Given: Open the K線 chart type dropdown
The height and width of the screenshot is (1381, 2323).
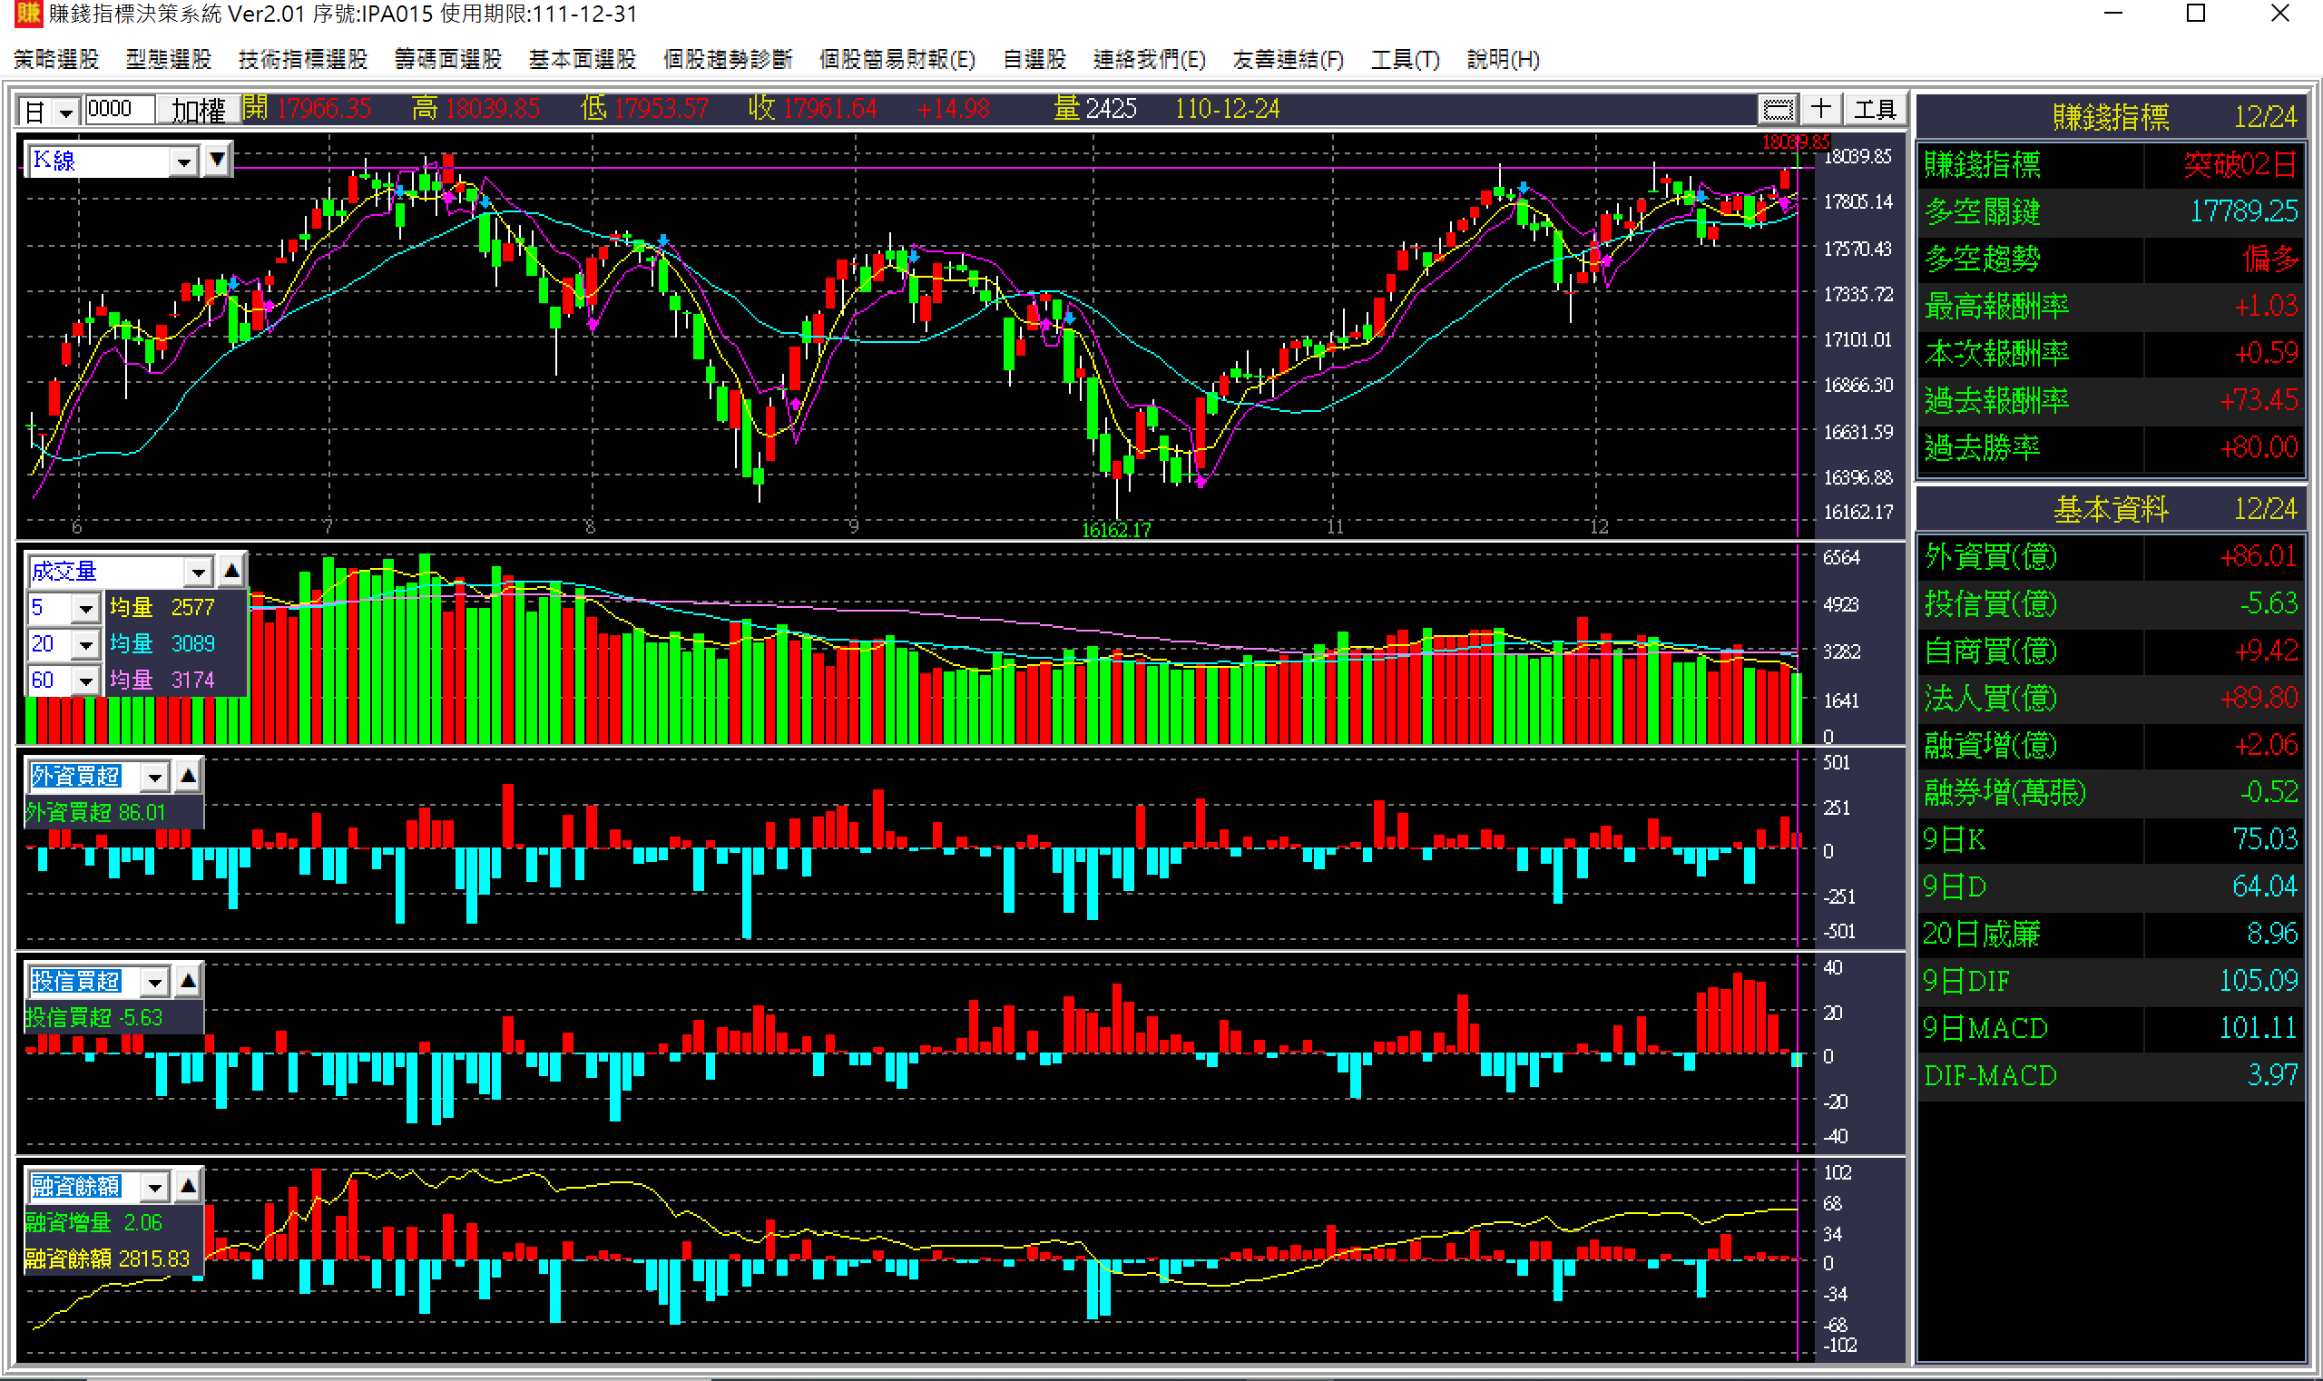Looking at the screenshot, I should tap(183, 161).
